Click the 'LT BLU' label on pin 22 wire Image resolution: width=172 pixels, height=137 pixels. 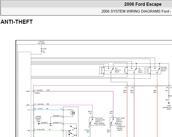pos(40,109)
